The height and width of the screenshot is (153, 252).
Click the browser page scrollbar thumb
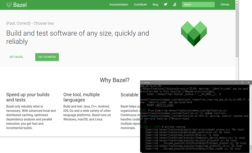click(x=237, y=30)
